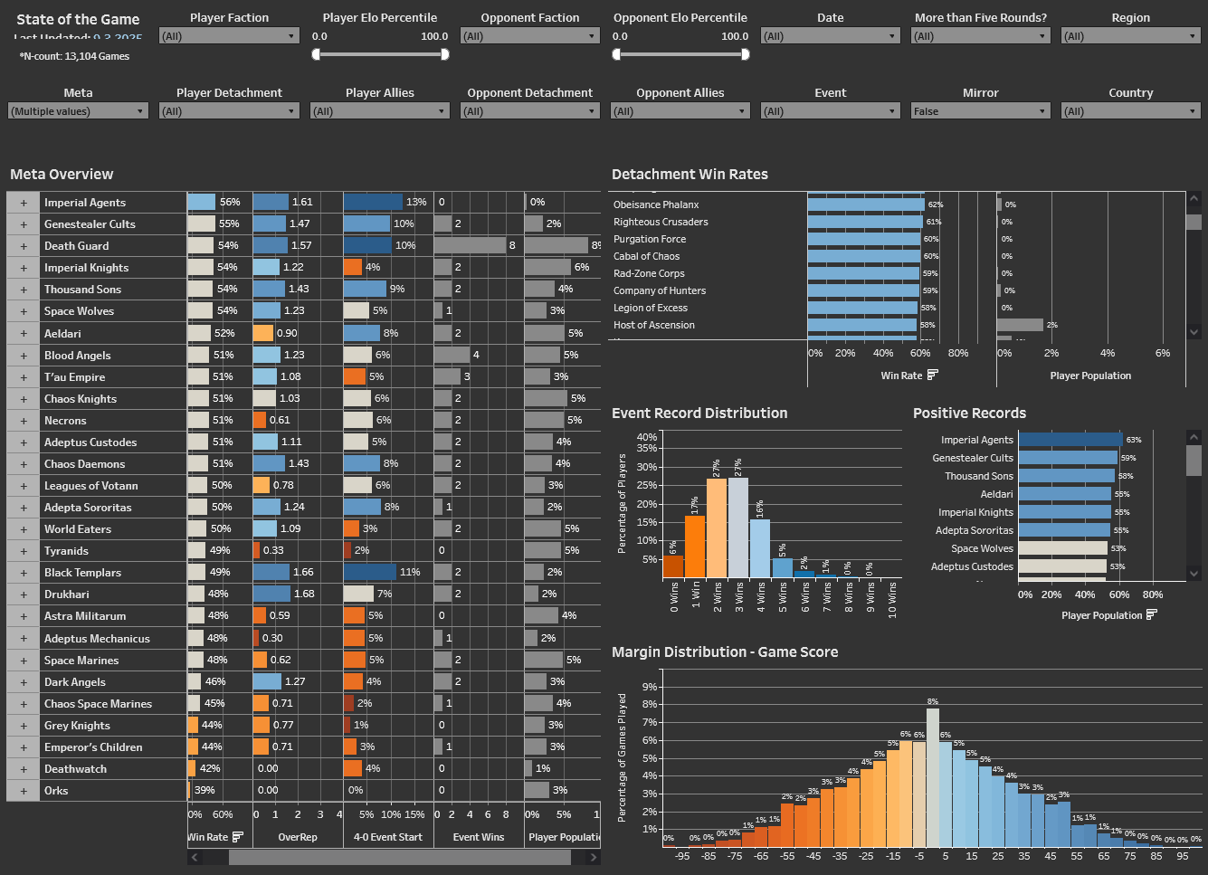Select Adepta Sororitas in Positive Records
The image size is (1208, 875).
[974, 530]
